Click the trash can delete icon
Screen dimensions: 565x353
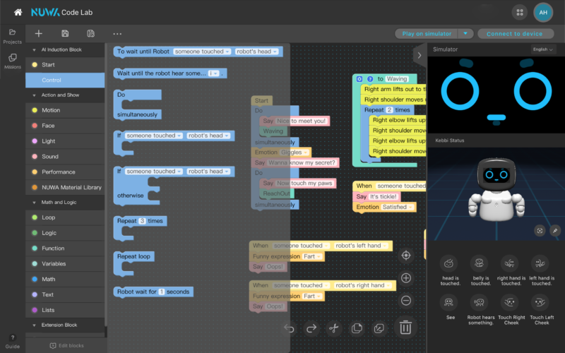pyautogui.click(x=405, y=328)
